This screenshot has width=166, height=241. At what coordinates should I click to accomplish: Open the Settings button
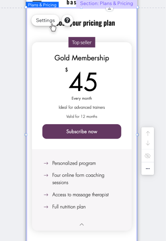pos(45,20)
